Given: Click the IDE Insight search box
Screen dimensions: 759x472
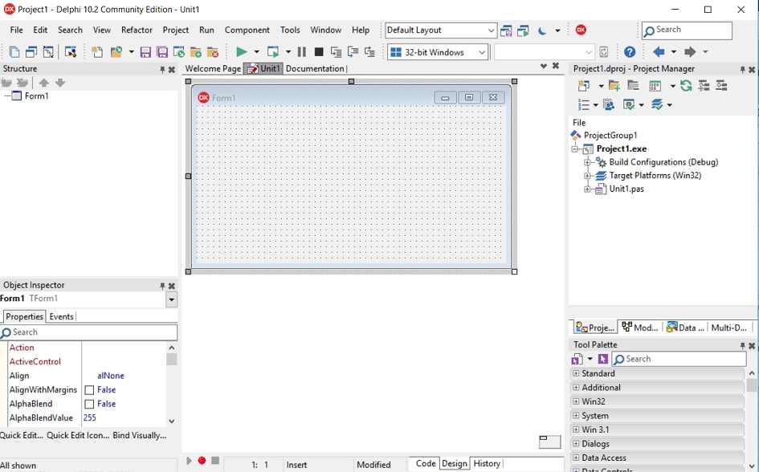Looking at the screenshot, I should [687, 31].
